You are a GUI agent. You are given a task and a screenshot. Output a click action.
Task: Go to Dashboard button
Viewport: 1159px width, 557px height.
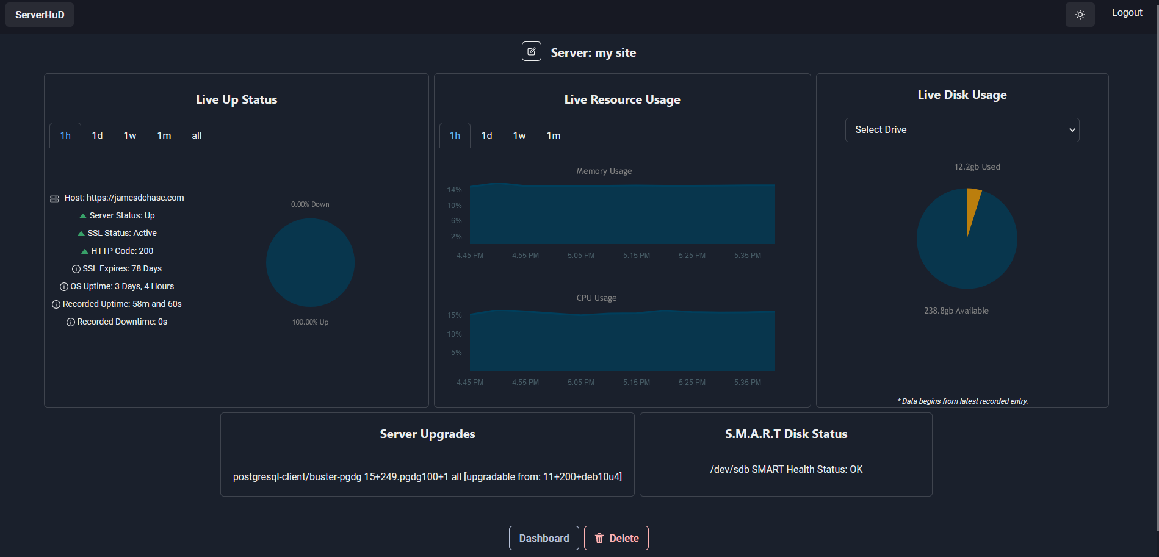544,538
